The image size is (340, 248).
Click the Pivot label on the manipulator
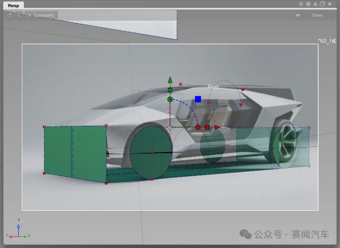213,87
